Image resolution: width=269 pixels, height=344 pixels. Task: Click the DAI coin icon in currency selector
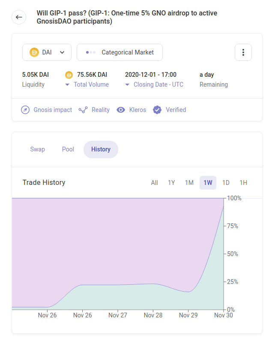tap(34, 52)
